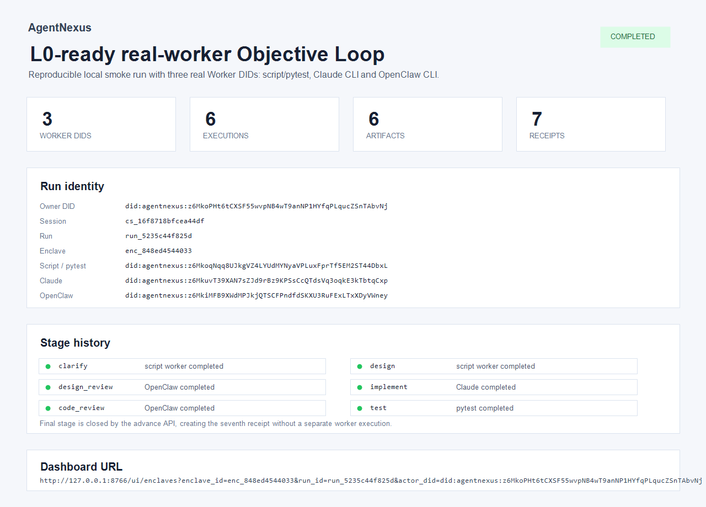Viewport: 706px width, 507px height.
Task: Click the design_review stage name
Action: pos(85,387)
